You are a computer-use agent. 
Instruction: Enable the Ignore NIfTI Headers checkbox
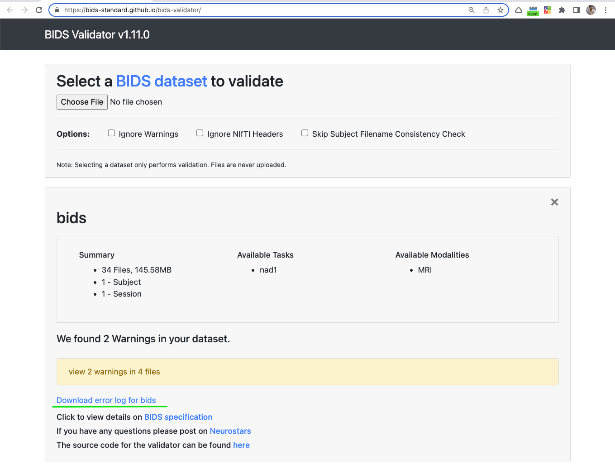[200, 133]
